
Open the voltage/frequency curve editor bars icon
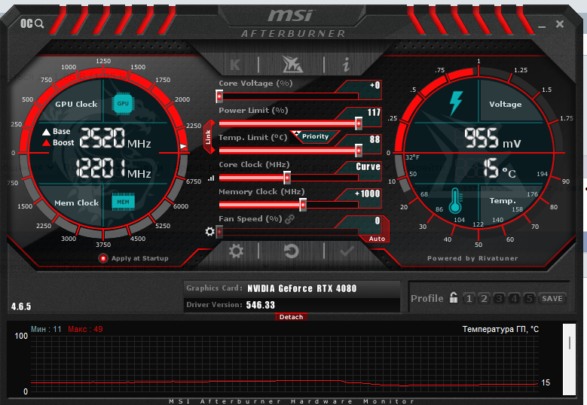point(211,178)
